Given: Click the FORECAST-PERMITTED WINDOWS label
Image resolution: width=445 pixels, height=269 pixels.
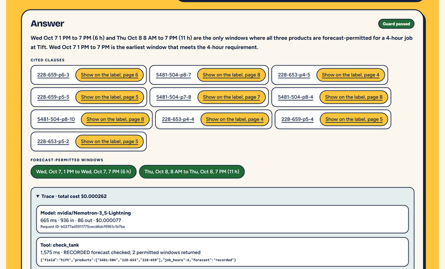Looking at the screenshot, I should point(67,160).
